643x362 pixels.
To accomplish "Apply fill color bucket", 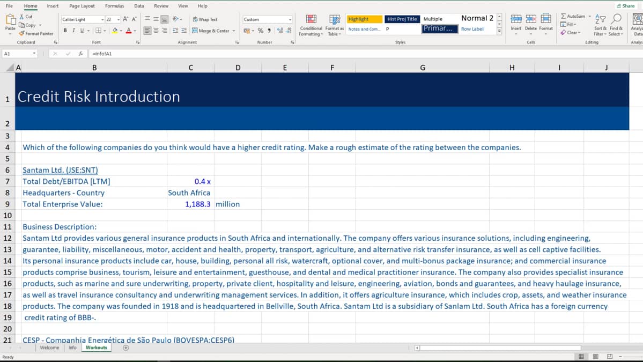I will [115, 31].
